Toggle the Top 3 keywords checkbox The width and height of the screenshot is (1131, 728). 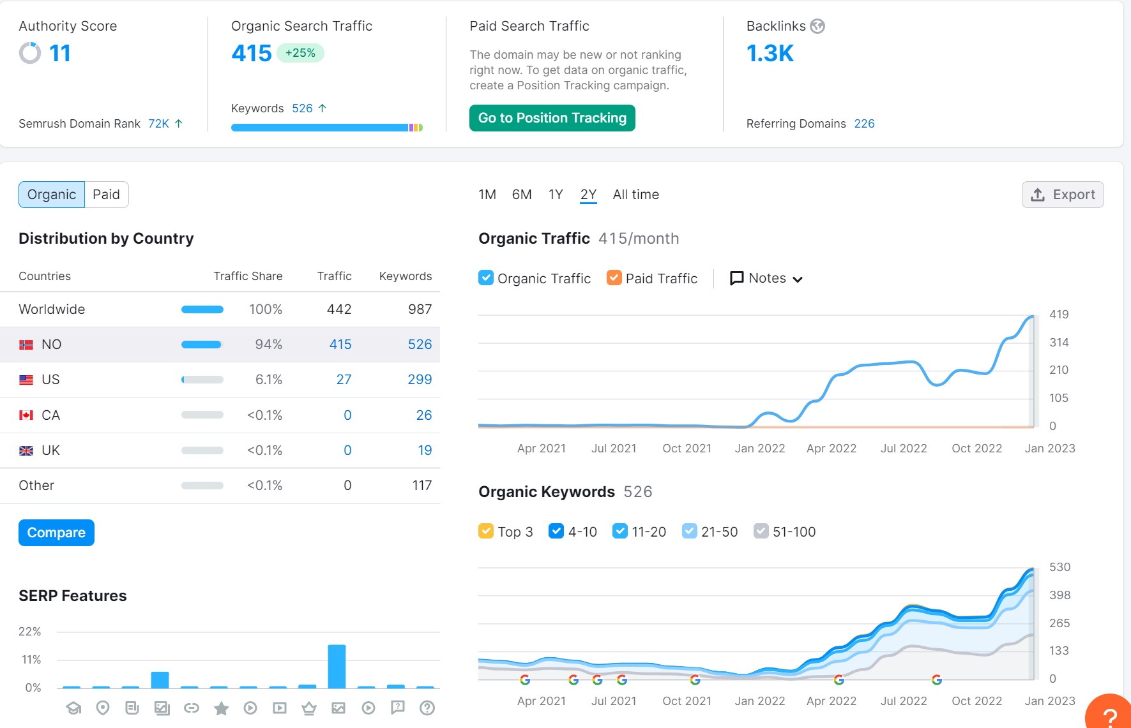pyautogui.click(x=486, y=531)
